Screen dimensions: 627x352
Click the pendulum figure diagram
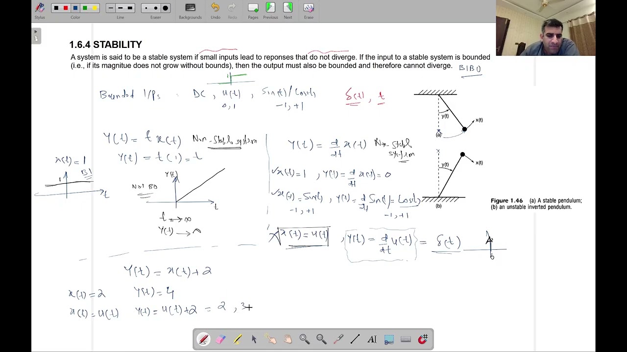click(448, 149)
